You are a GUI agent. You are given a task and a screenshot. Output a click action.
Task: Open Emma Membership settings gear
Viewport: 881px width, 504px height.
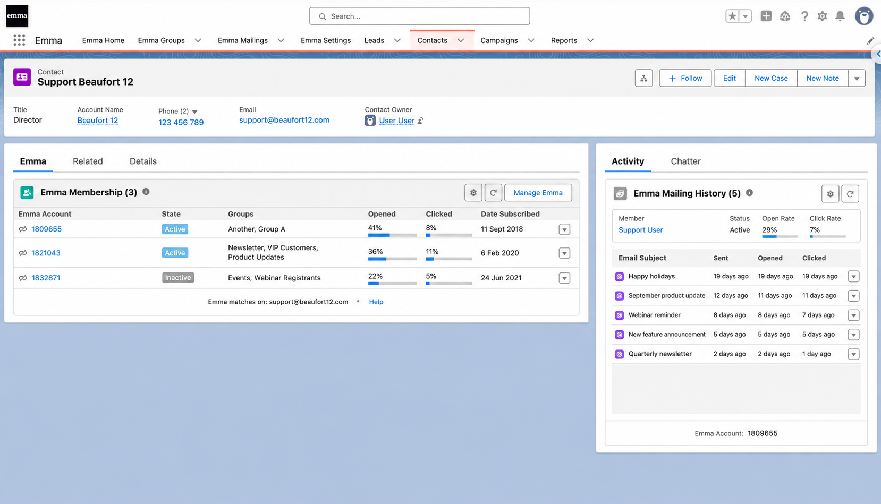pos(473,193)
